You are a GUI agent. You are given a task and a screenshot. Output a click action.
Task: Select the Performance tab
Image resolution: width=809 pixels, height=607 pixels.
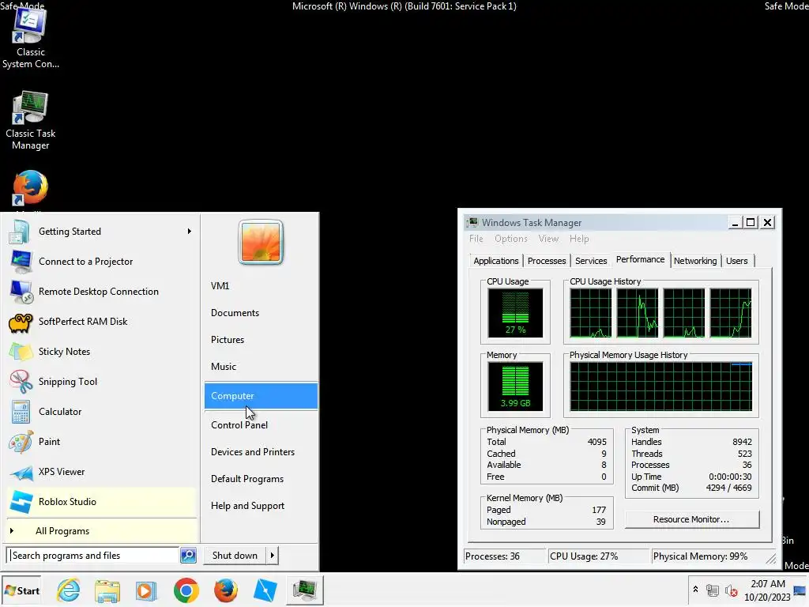(640, 259)
